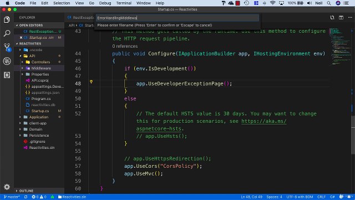The width and height of the screenshot is (355, 200).
Task: Open the Extensions view icon
Action: point(7,75)
